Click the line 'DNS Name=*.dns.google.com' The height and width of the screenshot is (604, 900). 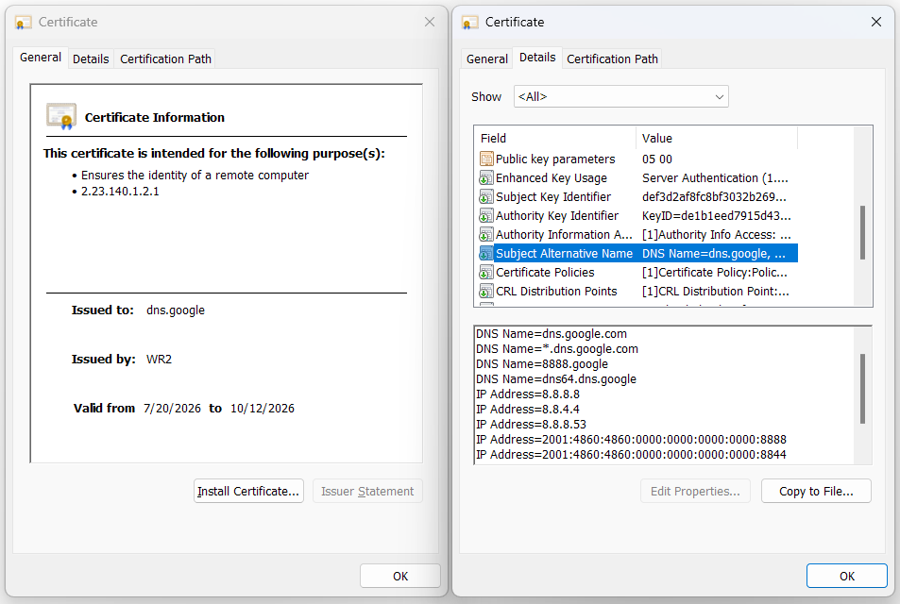pos(557,349)
